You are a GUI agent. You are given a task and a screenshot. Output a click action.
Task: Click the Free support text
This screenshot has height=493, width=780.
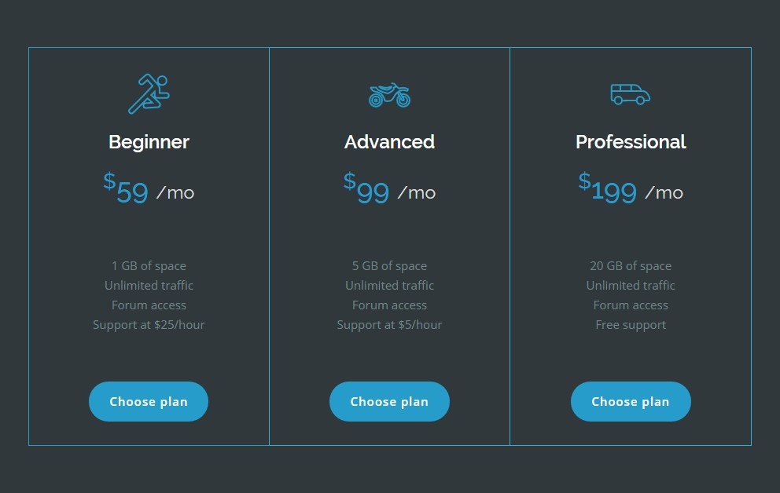[x=631, y=325]
